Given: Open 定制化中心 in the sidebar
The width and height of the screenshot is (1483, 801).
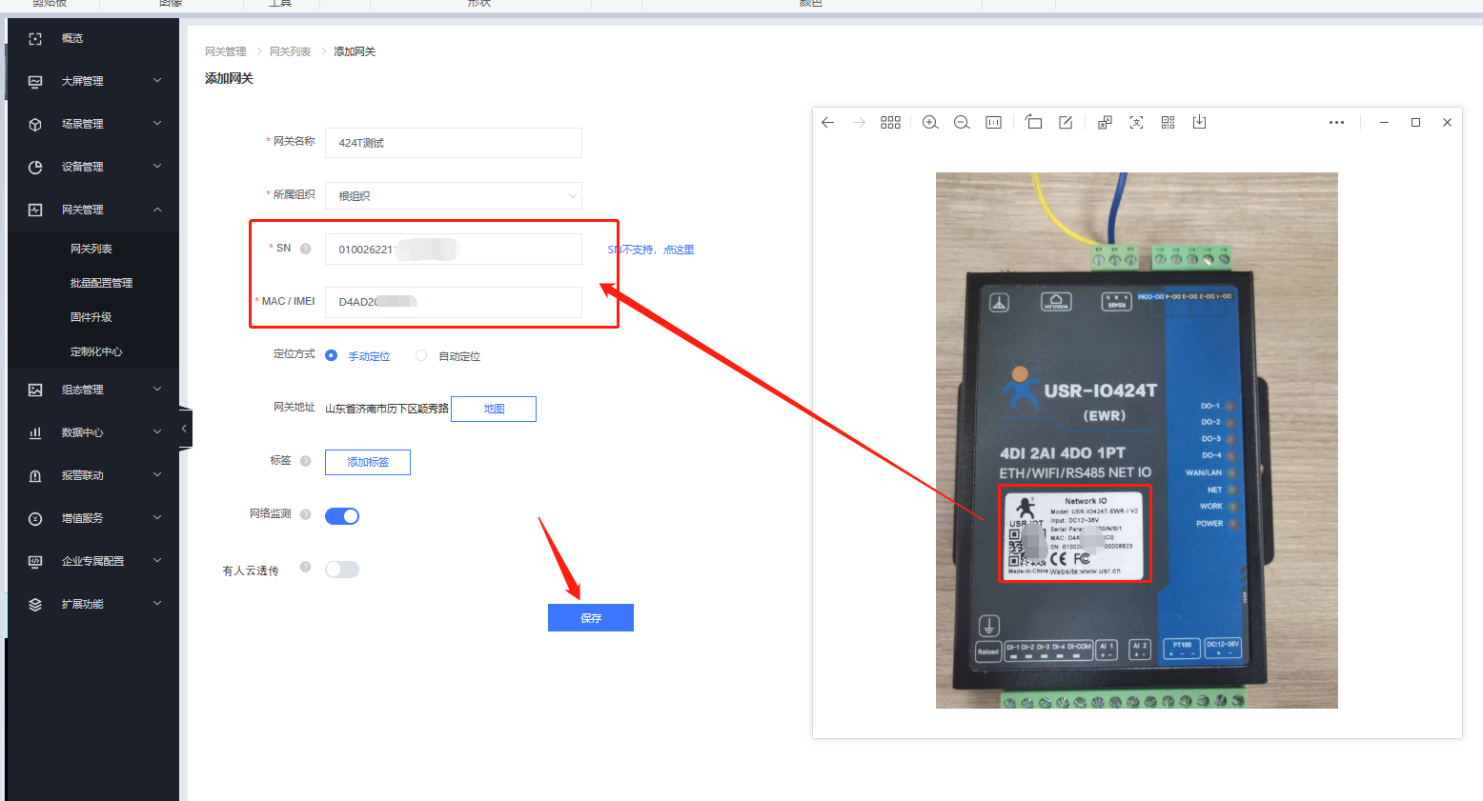Looking at the screenshot, I should pos(96,351).
